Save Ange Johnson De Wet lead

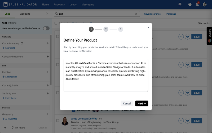tap(197, 121)
